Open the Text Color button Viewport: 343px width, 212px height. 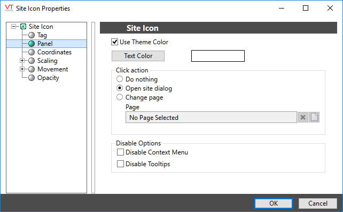coord(138,56)
